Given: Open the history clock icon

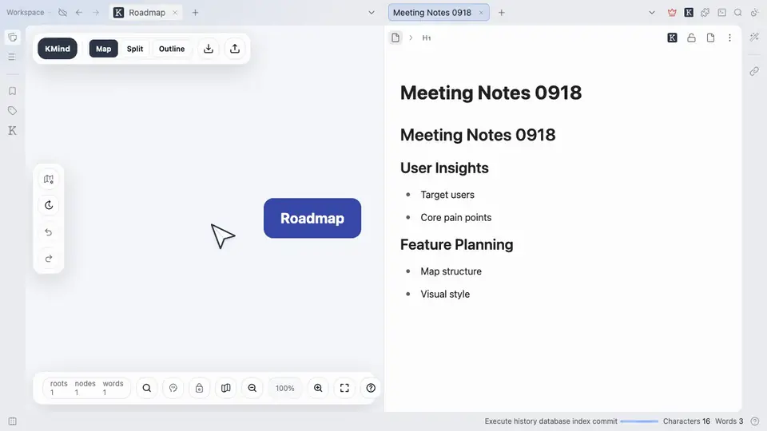Looking at the screenshot, I should (49, 205).
